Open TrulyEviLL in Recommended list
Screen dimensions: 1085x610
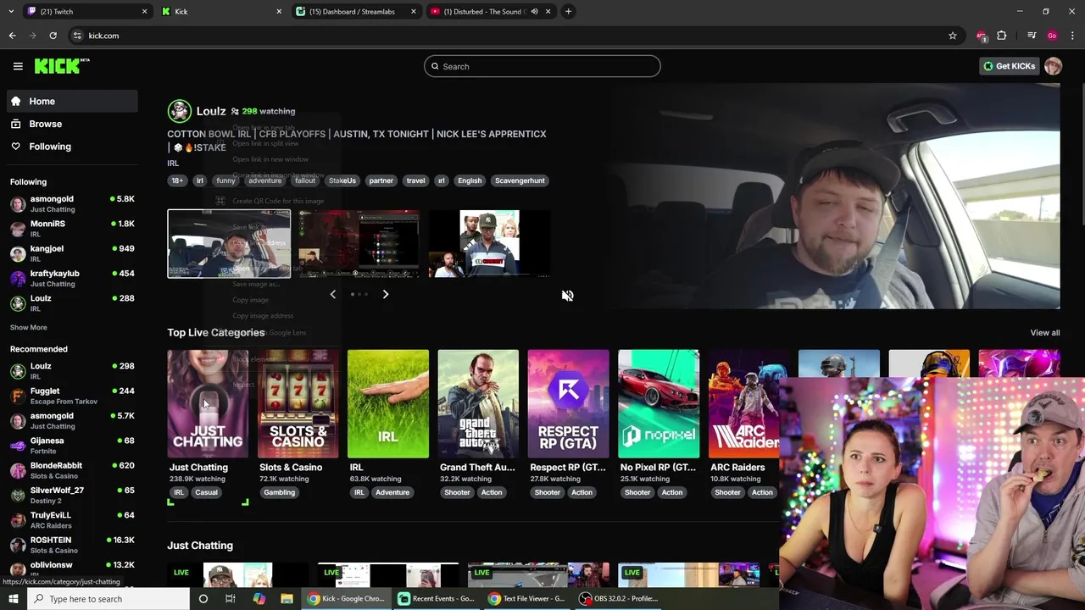pyautogui.click(x=71, y=520)
